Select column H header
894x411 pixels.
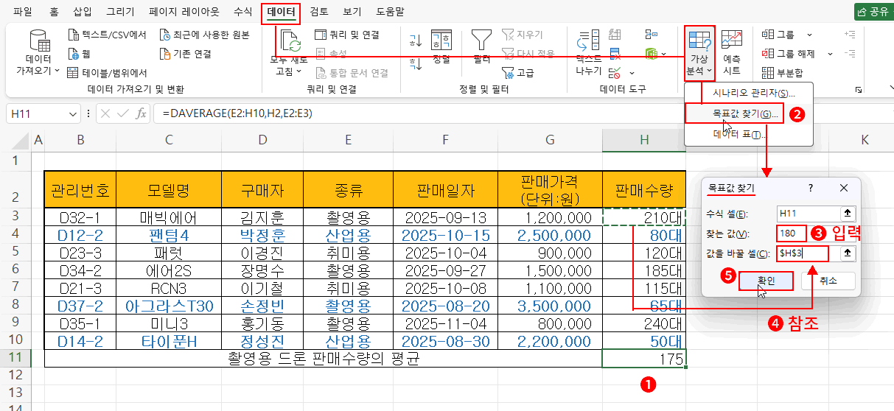click(644, 140)
